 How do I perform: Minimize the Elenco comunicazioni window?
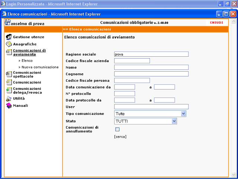(219, 14)
